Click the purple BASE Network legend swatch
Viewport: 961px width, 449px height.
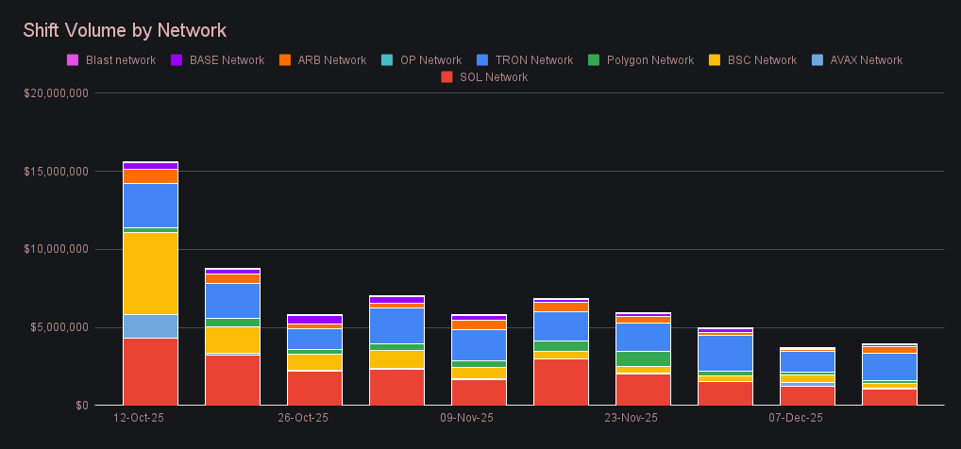(177, 60)
